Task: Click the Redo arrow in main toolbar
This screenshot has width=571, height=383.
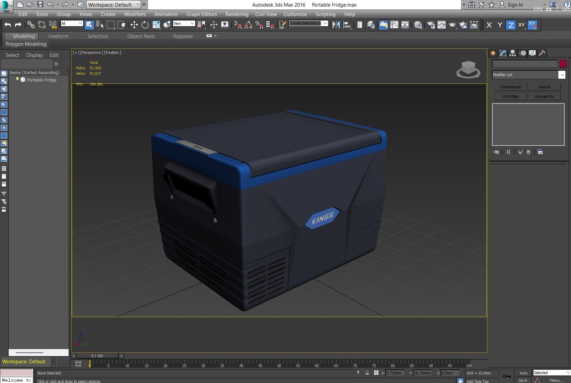Action: tap(18, 25)
